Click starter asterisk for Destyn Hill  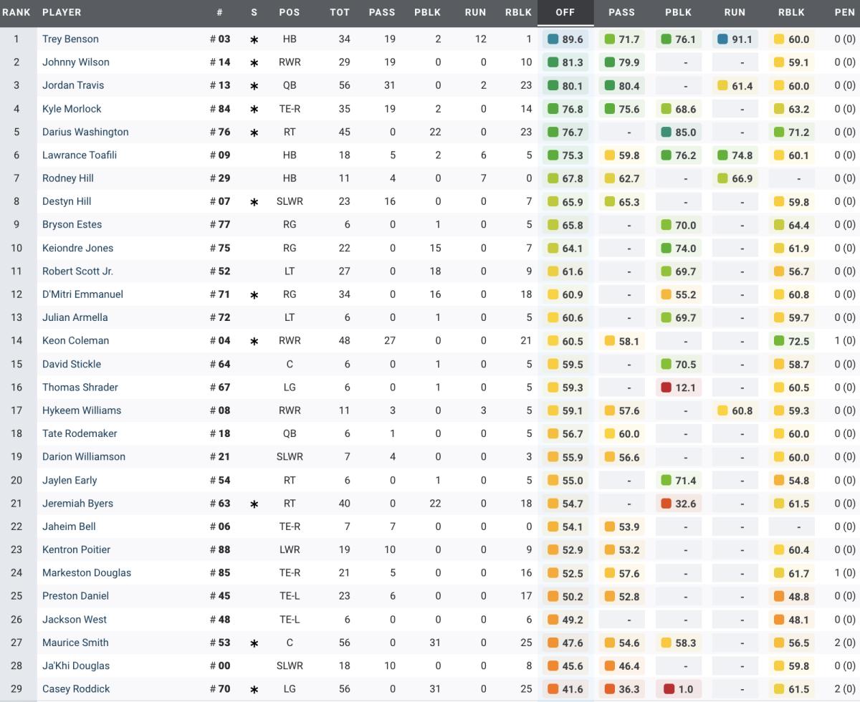tap(254, 203)
